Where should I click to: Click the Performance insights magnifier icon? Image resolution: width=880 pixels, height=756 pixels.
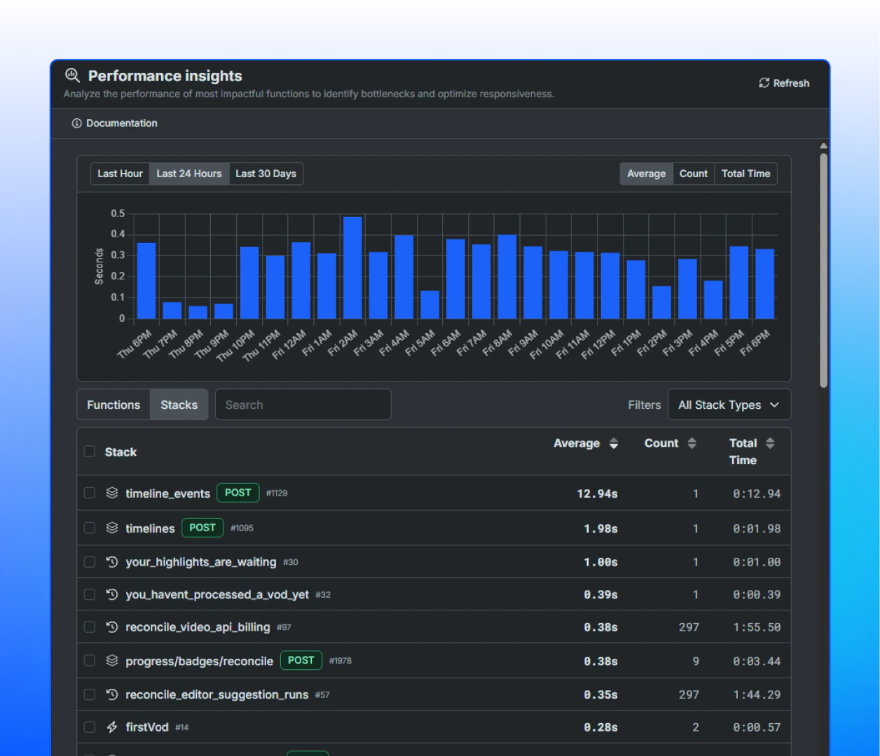[x=72, y=75]
